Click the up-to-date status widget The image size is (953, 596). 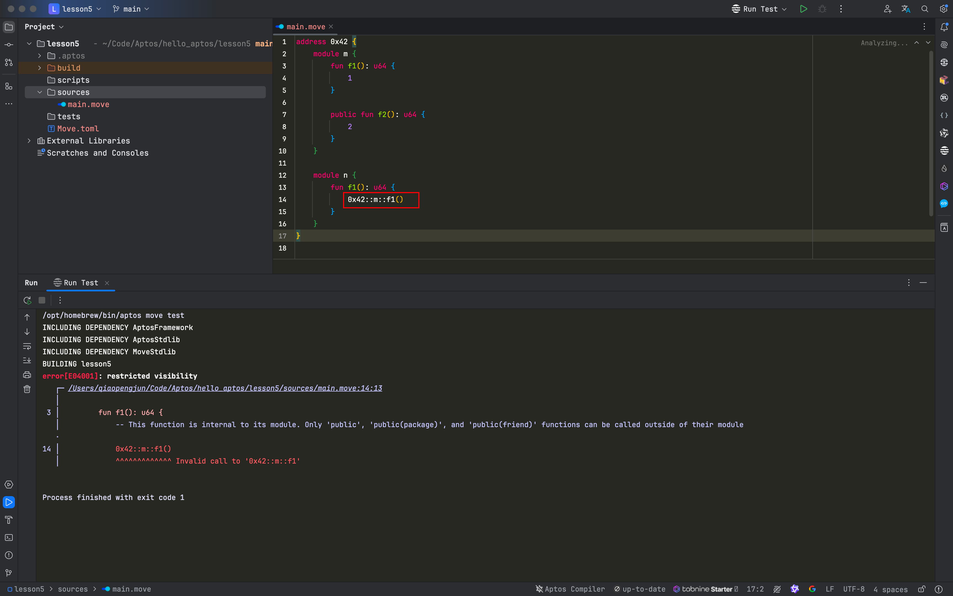[x=639, y=589]
